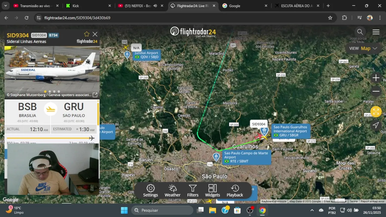Select Sao Paulo Guarulhos airport pin
This screenshot has width=386, height=217.
[x=264, y=131]
